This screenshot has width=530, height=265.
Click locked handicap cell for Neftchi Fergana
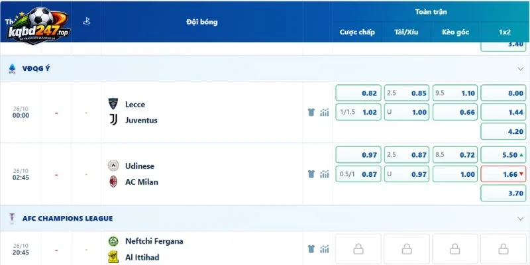pos(358,249)
